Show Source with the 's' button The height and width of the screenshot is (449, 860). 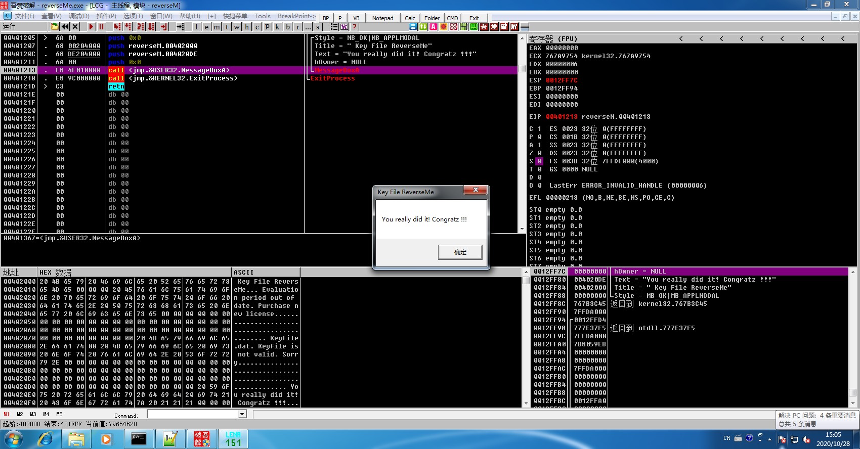pyautogui.click(x=318, y=27)
